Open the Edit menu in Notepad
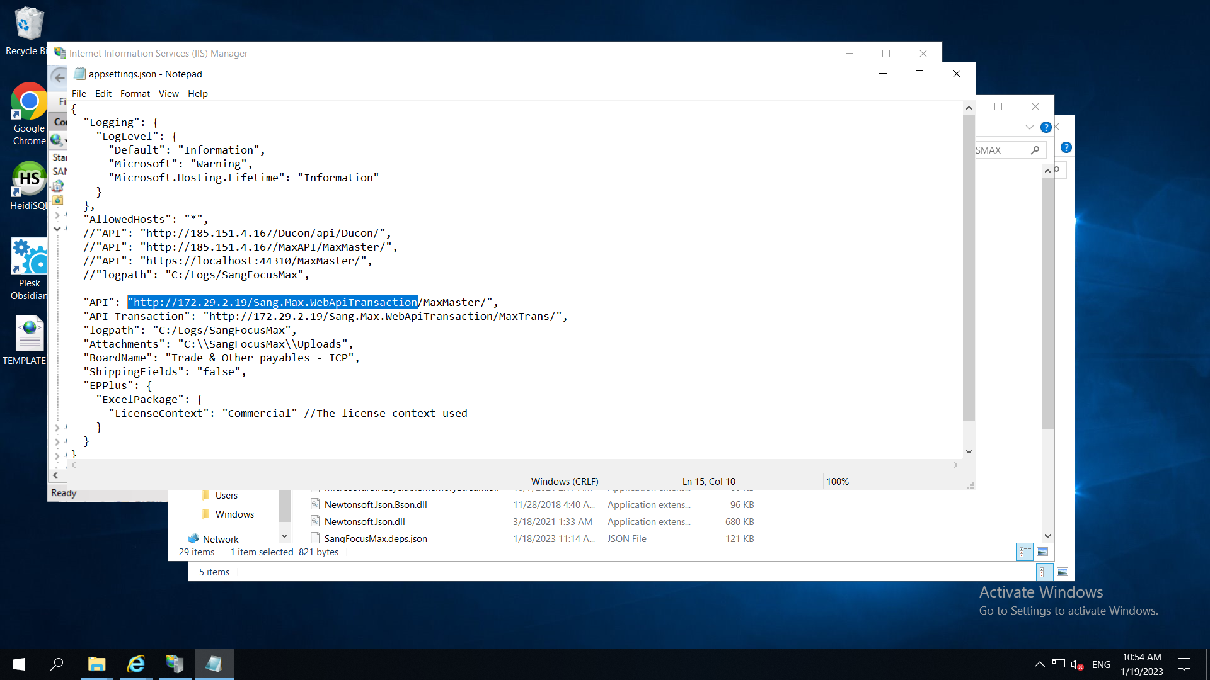 click(x=103, y=94)
